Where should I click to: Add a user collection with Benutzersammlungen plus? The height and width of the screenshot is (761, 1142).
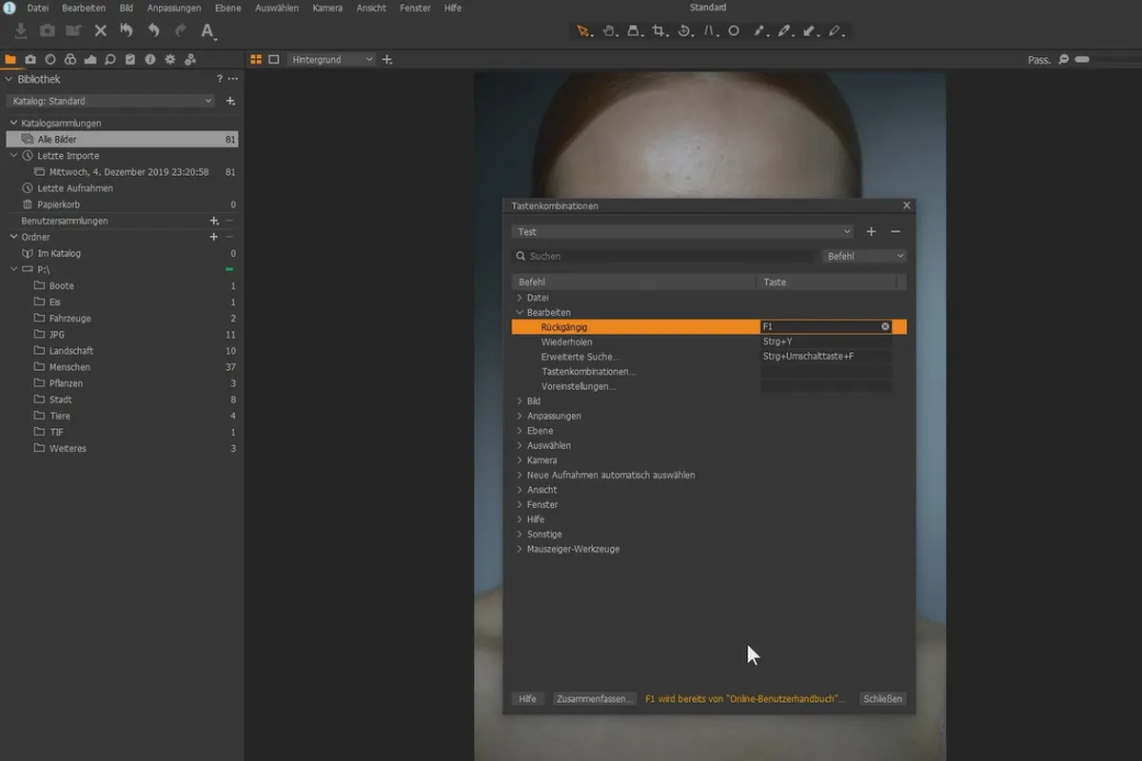click(214, 221)
